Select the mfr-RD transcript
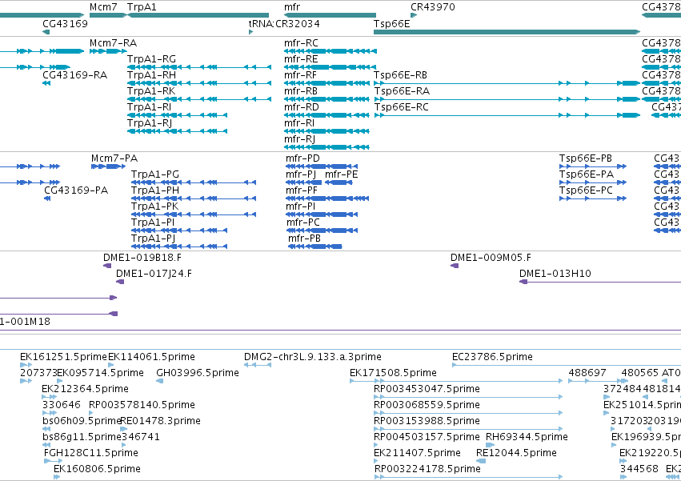 [x=326, y=115]
